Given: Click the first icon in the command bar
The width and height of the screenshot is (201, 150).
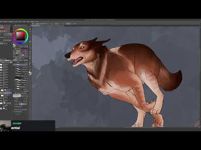Looking at the screenshot, I should 33,24.
